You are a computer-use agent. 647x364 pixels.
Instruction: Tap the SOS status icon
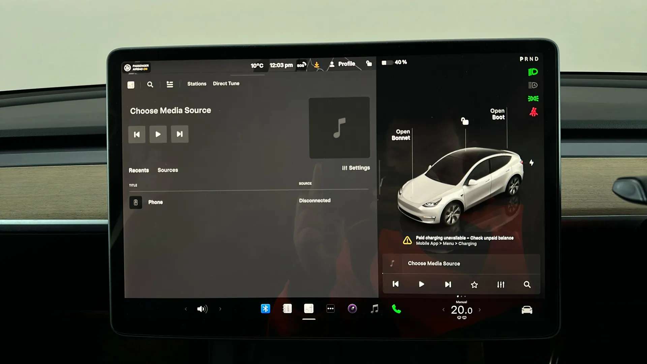(x=302, y=65)
